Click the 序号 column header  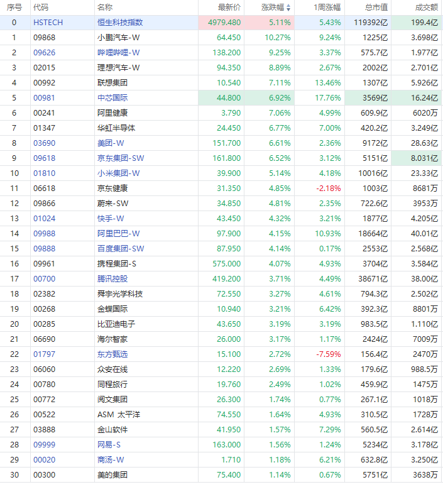pyautogui.click(x=14, y=8)
